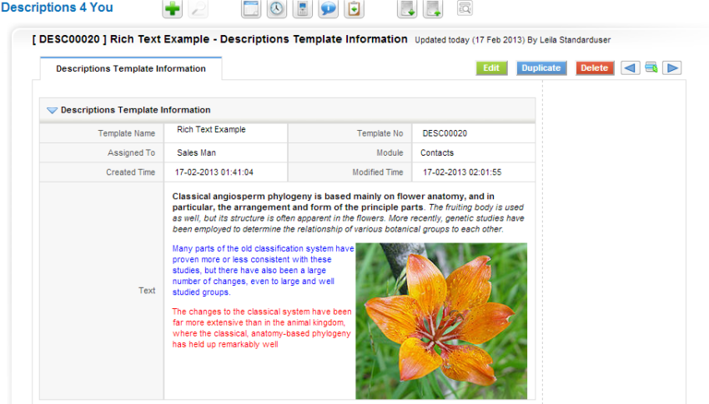Click the export icon with up arrow
709x404 pixels.
click(433, 8)
